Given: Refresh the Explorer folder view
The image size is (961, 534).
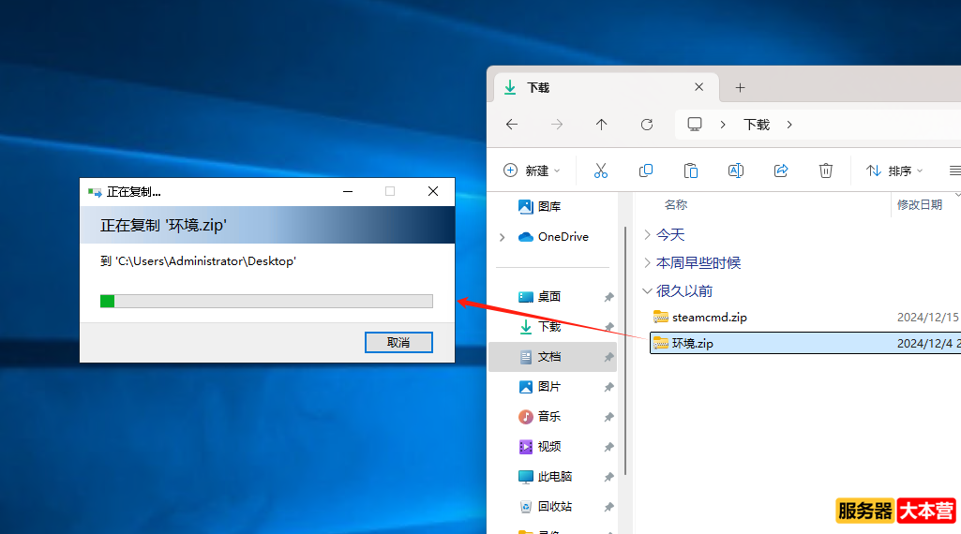Looking at the screenshot, I should (647, 125).
